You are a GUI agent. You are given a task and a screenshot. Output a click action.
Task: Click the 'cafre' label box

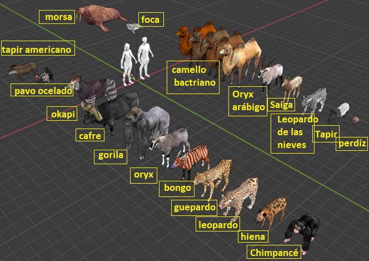point(90,135)
